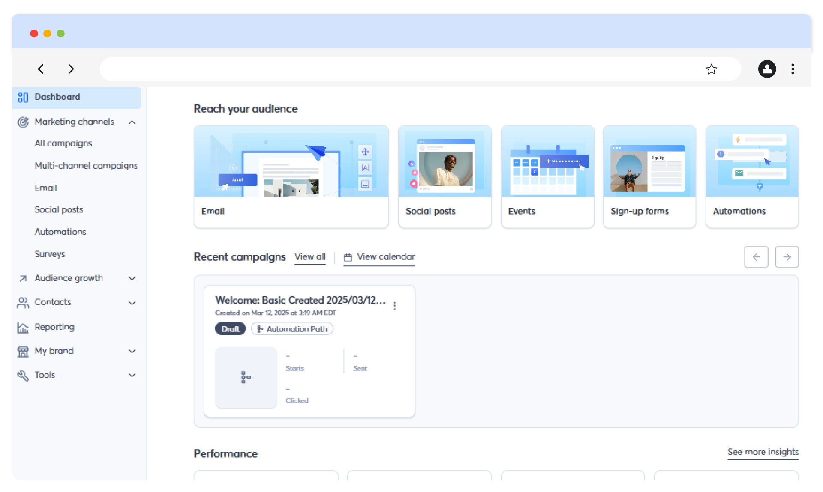Click the Dashboard icon in sidebar
Image resolution: width=823 pixels, height=492 pixels.
coord(23,98)
